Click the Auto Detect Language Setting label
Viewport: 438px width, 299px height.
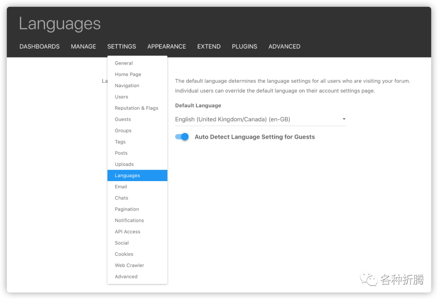pos(254,137)
